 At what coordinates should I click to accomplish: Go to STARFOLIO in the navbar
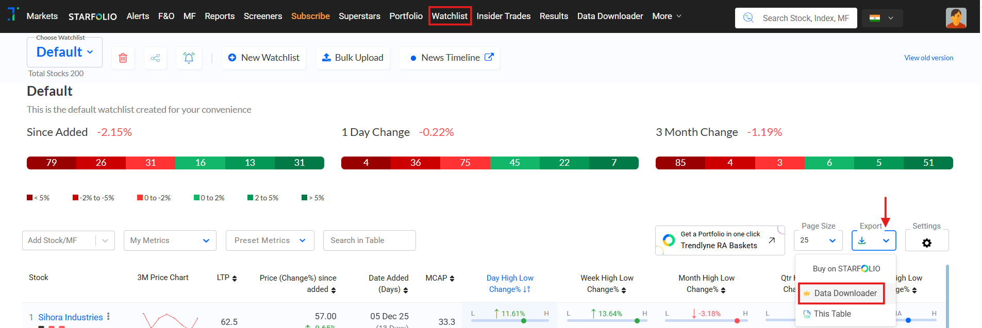[93, 16]
